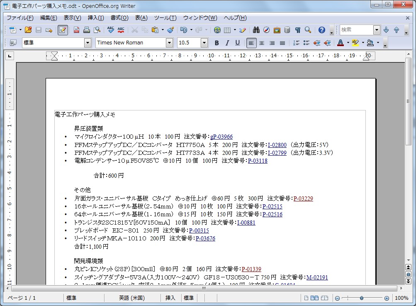Select Centered alignment
This screenshot has width=416, height=306.
[x=262, y=43]
